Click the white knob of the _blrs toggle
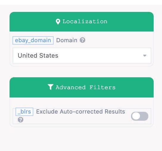 click(136, 116)
